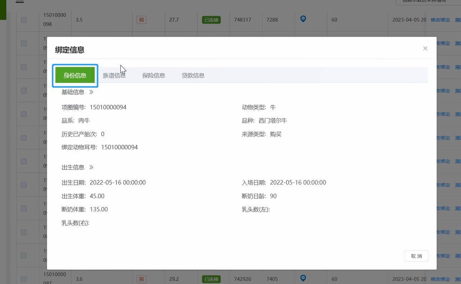Click the 断奶日龄 value 90

point(273,196)
